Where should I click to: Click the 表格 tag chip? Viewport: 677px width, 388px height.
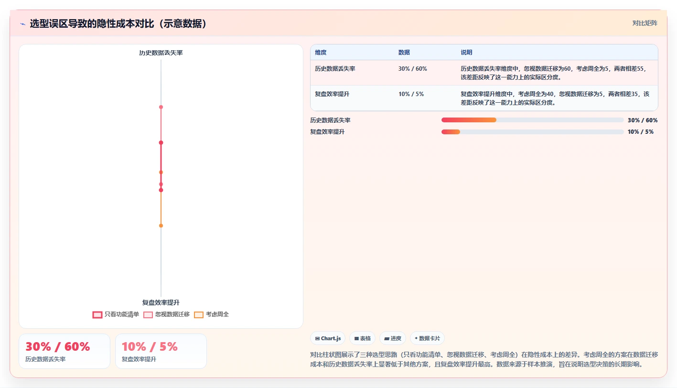[363, 338]
